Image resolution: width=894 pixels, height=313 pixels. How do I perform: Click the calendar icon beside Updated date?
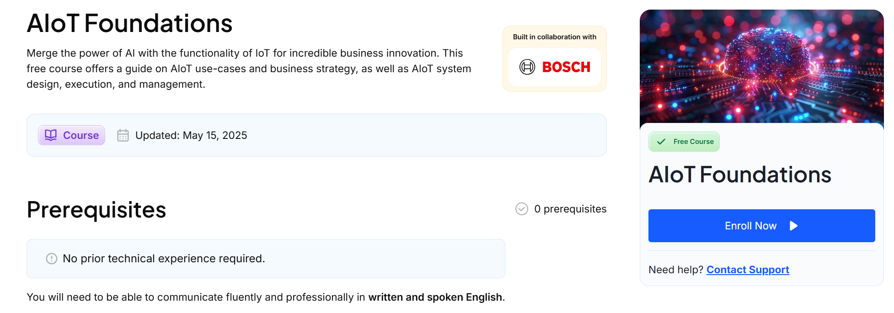(x=123, y=135)
